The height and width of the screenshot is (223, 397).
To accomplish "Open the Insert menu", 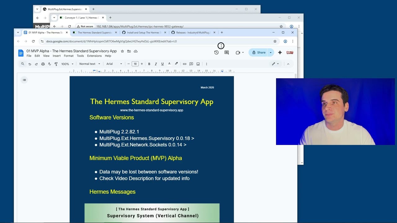I will (57, 56).
